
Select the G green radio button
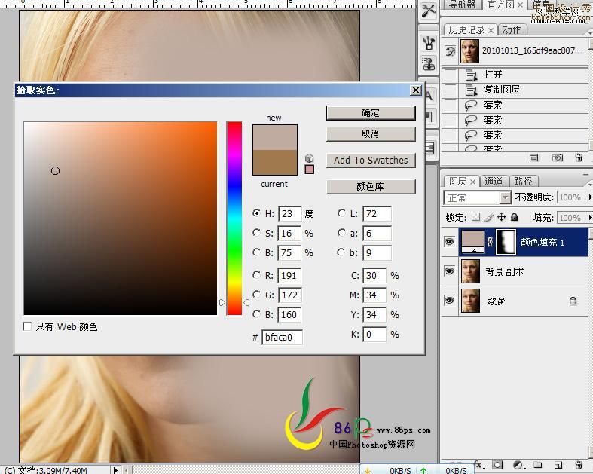click(x=256, y=295)
